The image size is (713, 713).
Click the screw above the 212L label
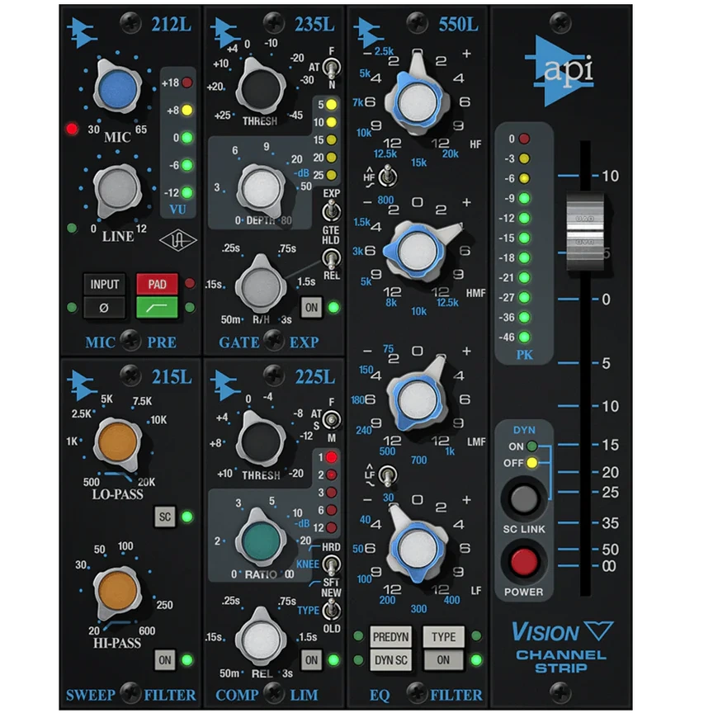pos(130,22)
